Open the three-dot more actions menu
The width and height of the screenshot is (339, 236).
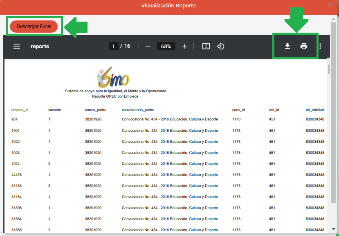click(320, 46)
